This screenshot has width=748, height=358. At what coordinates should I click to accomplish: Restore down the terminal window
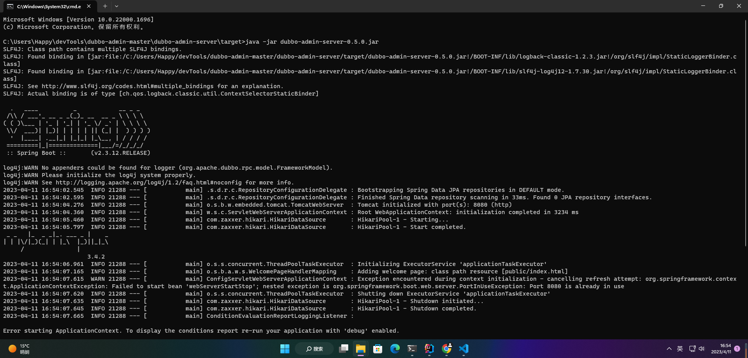pyautogui.click(x=721, y=6)
